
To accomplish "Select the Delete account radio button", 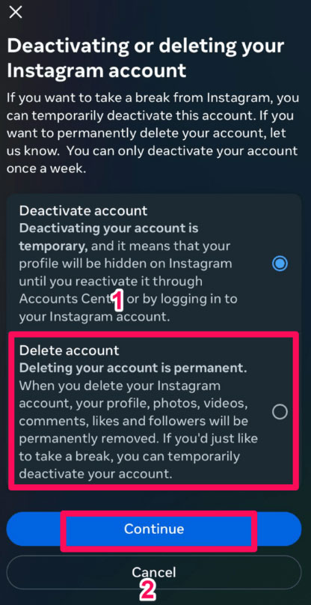I will 280,412.
